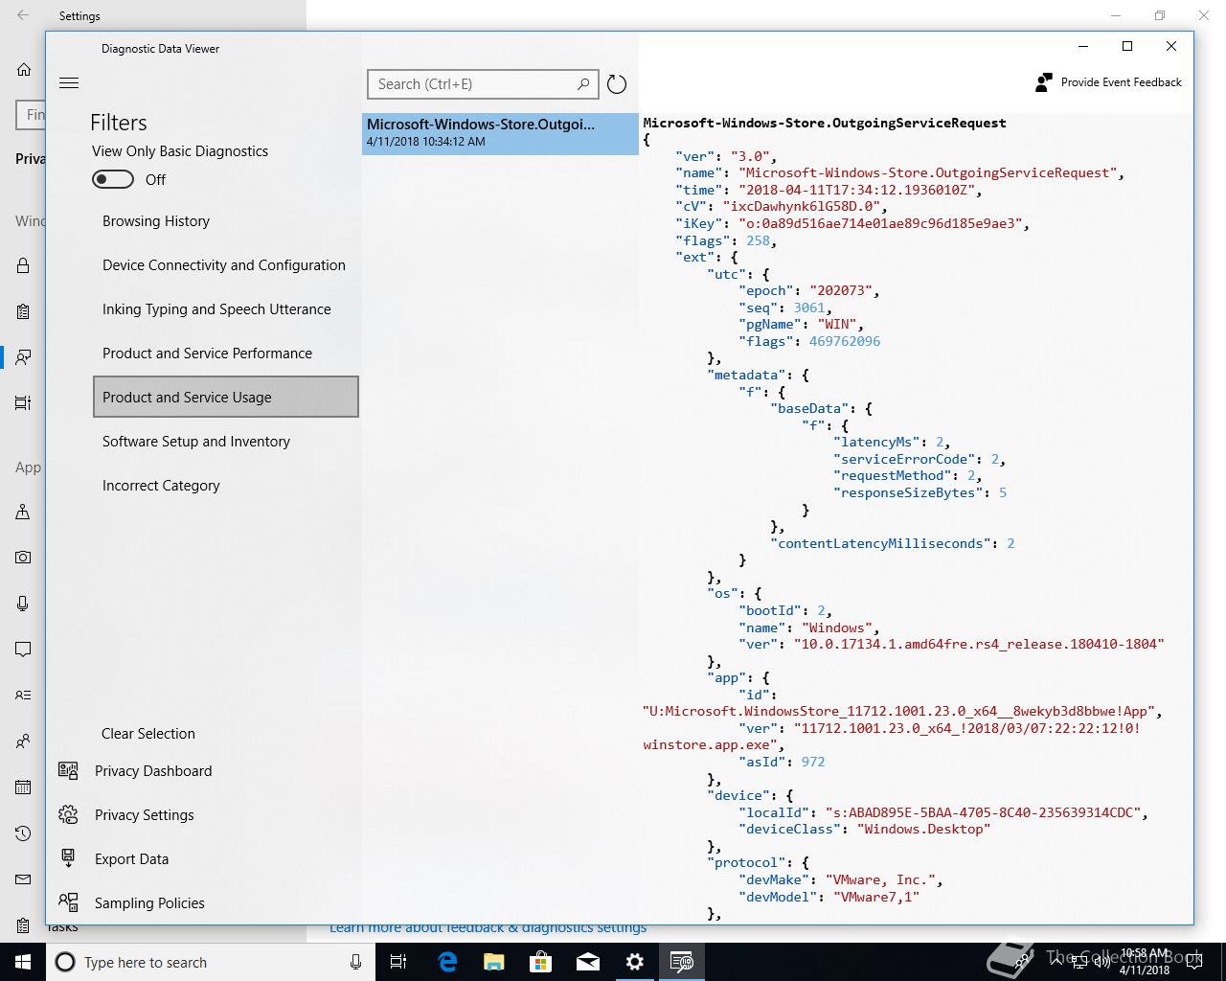
Task: Open Privacy Dashboard link
Action: tap(153, 771)
